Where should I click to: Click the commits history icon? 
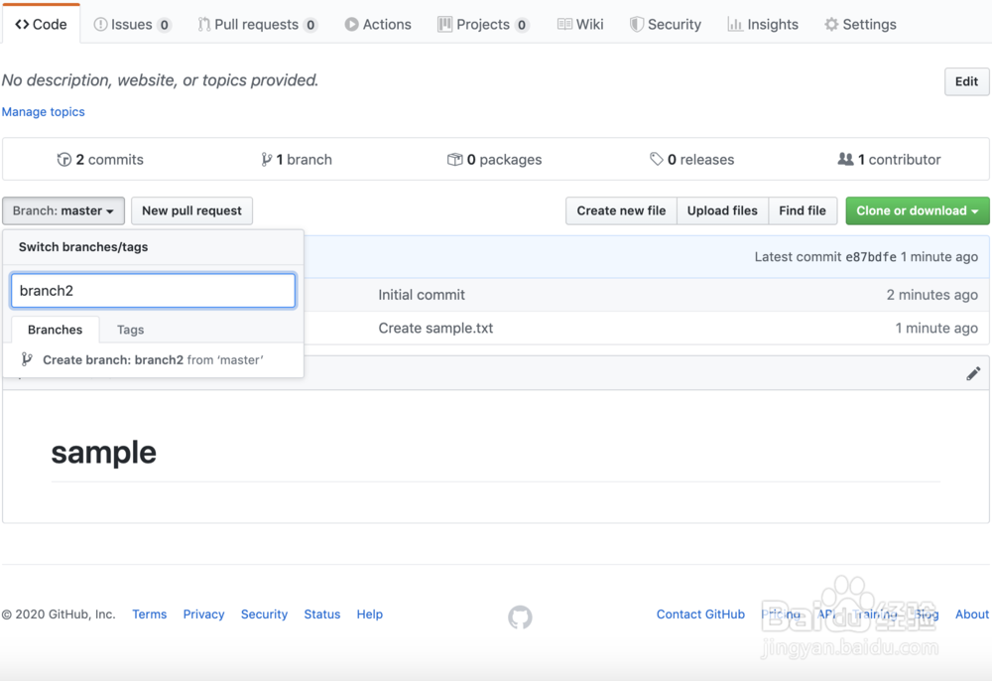coord(64,159)
